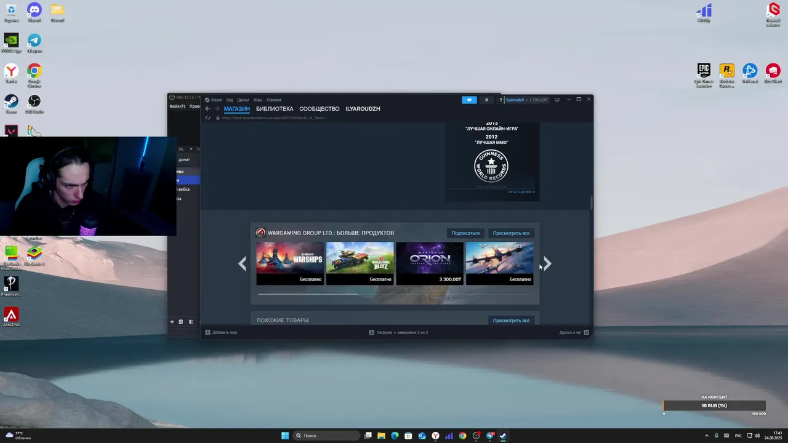Viewport: 788px width, 443px height.
Task: Open the Справка menu in Steam
Action: tap(274, 100)
